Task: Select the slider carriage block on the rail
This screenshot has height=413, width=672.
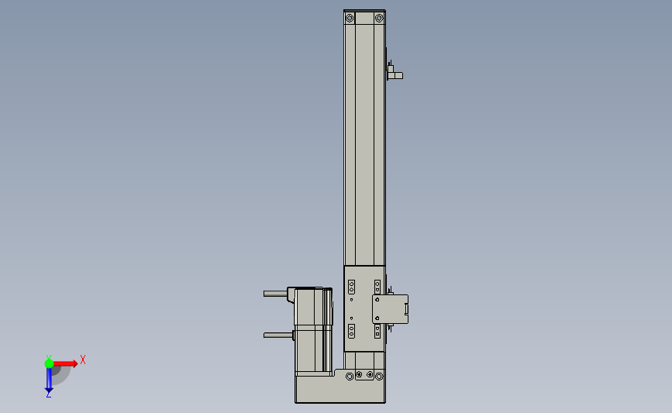Action: click(364, 308)
